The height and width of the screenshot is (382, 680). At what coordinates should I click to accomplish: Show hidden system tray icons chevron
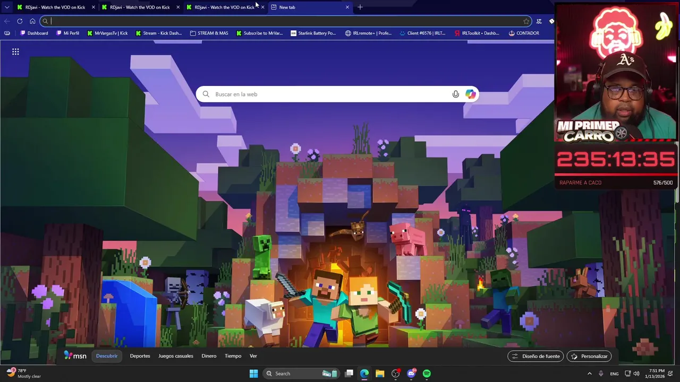[x=590, y=374]
